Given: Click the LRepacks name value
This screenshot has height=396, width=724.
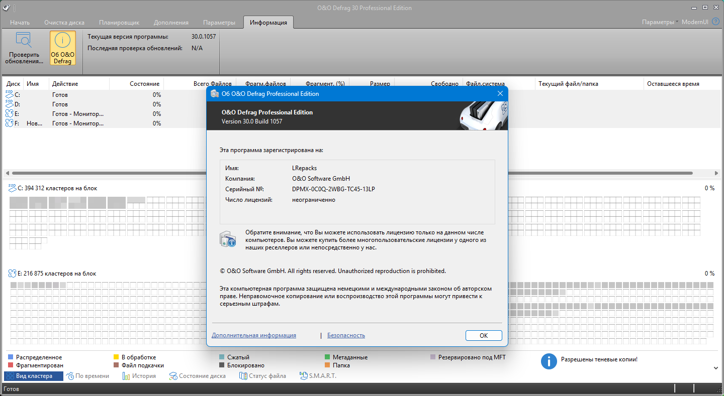Looking at the screenshot, I should (x=305, y=168).
